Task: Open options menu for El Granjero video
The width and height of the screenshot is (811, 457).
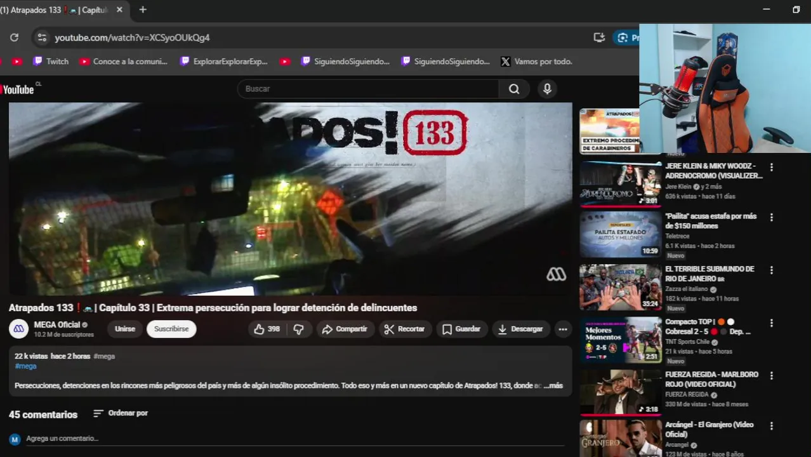Action: click(772, 426)
